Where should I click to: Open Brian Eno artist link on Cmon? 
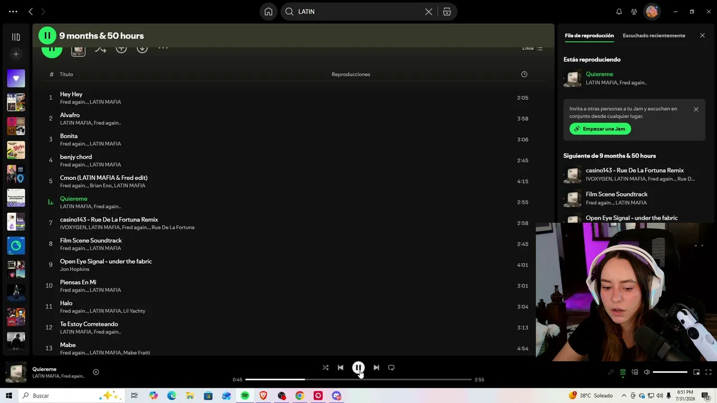click(100, 186)
